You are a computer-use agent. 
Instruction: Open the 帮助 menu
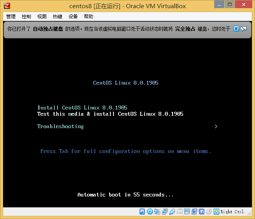pyautogui.click(x=89, y=16)
